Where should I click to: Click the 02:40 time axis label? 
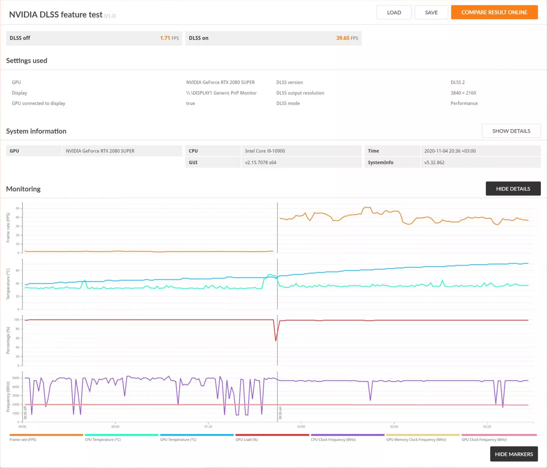pyautogui.click(x=394, y=426)
